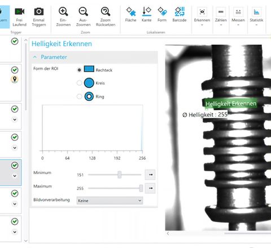Select the Helligkeit Erkennen ROI label

pyautogui.click(x=231, y=104)
